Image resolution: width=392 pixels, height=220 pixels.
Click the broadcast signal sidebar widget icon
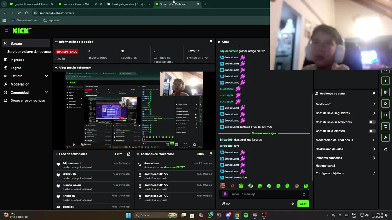point(385,115)
